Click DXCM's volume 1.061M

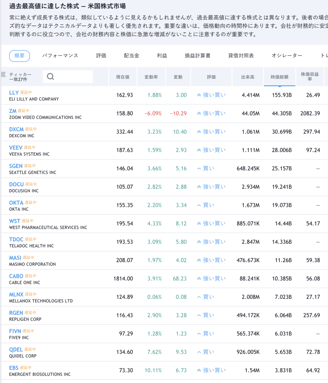[x=251, y=132]
